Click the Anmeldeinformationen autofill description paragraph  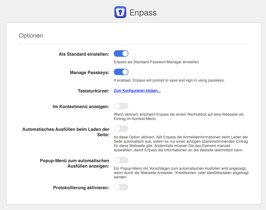[181, 144]
